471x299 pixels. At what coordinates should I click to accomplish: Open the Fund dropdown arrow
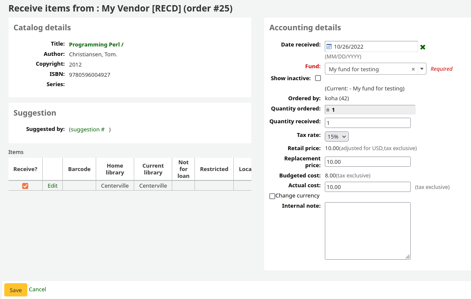(421, 69)
